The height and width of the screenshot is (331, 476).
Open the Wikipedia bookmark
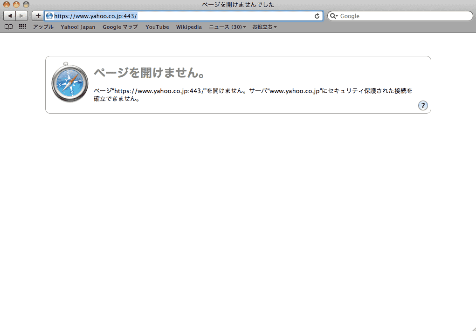click(189, 27)
